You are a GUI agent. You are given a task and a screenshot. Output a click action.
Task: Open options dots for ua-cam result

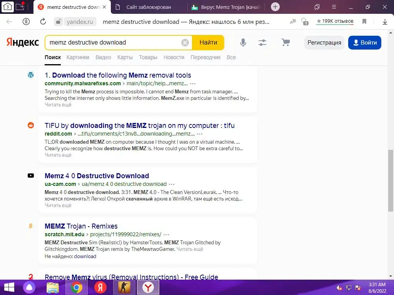(172, 184)
